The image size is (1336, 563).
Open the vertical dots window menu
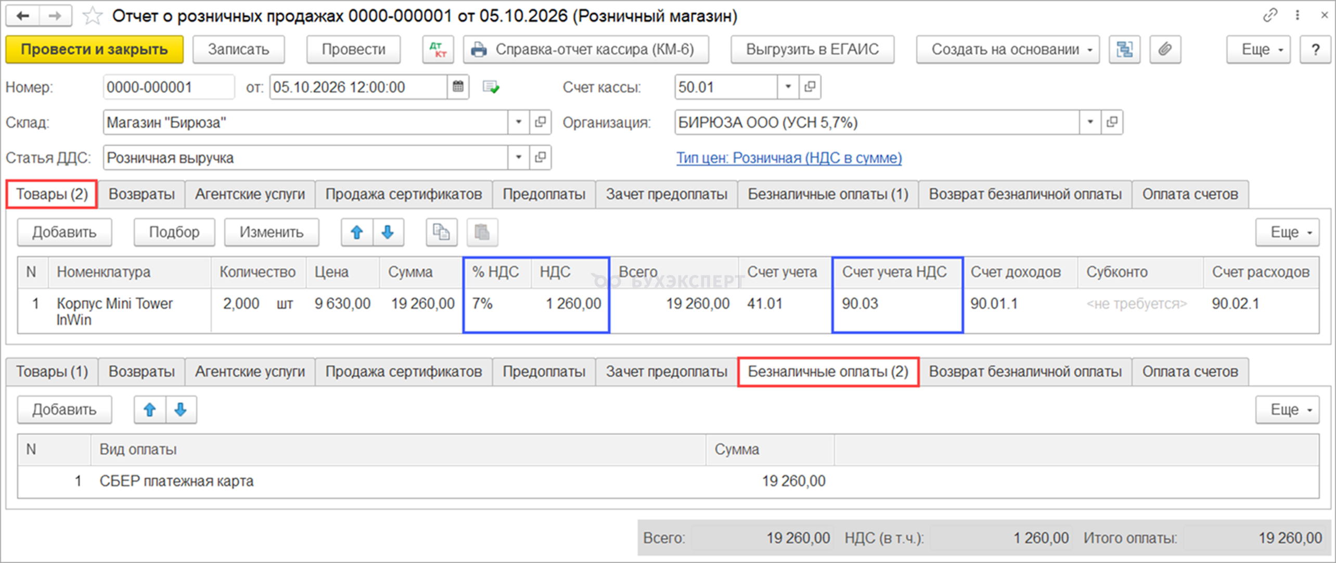click(x=1298, y=16)
